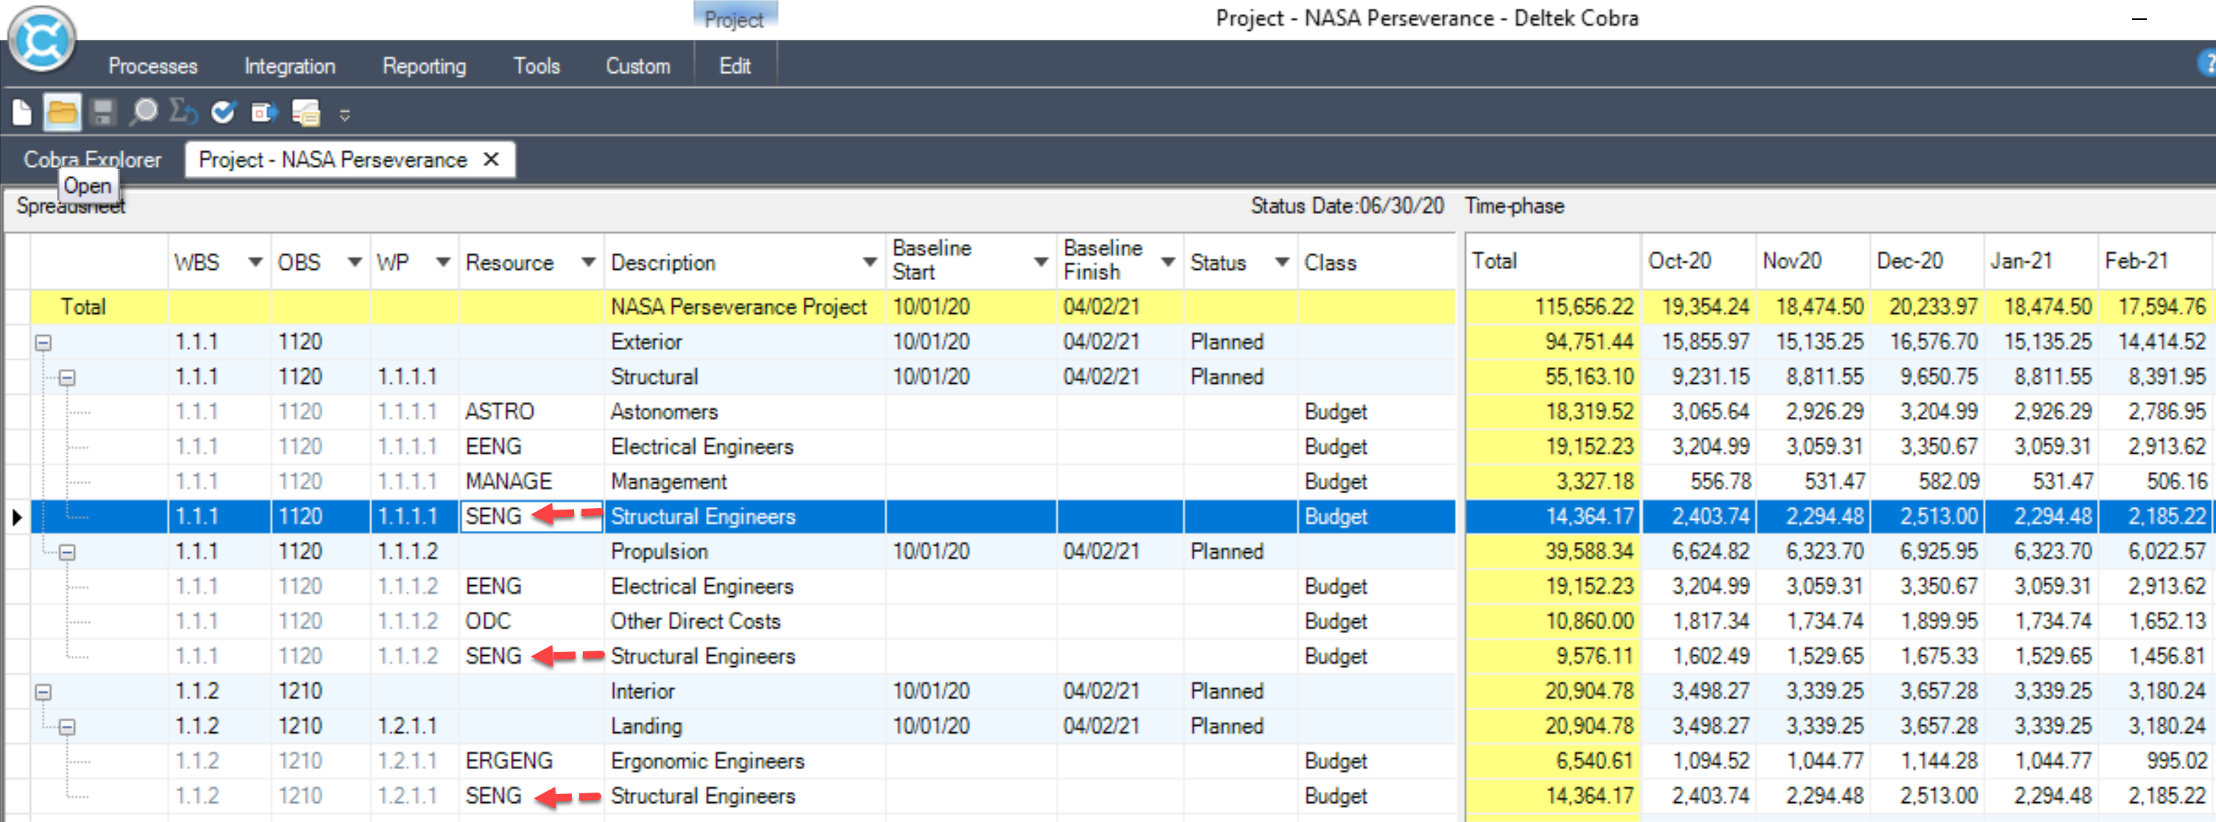This screenshot has height=822, width=2216.
Task: Click the Total column header in Time-phase
Action: [x=1553, y=260]
